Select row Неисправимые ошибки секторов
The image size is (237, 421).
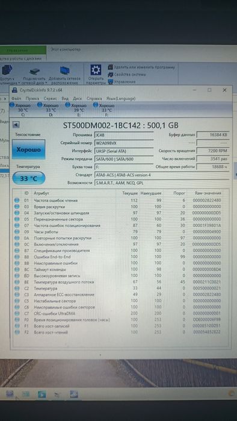click(x=120, y=307)
